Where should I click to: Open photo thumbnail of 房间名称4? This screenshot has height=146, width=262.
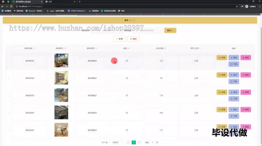[x=61, y=78]
